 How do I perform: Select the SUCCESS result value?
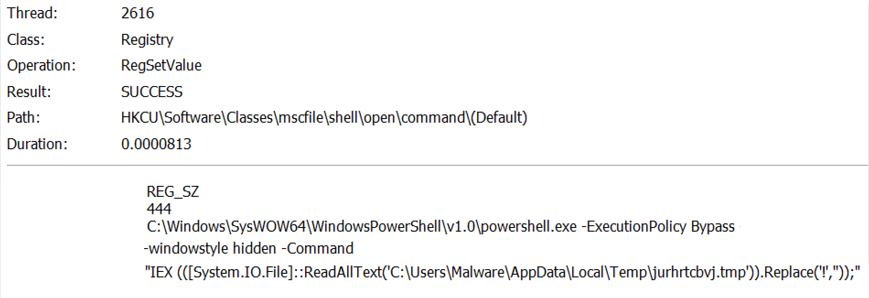point(151,92)
